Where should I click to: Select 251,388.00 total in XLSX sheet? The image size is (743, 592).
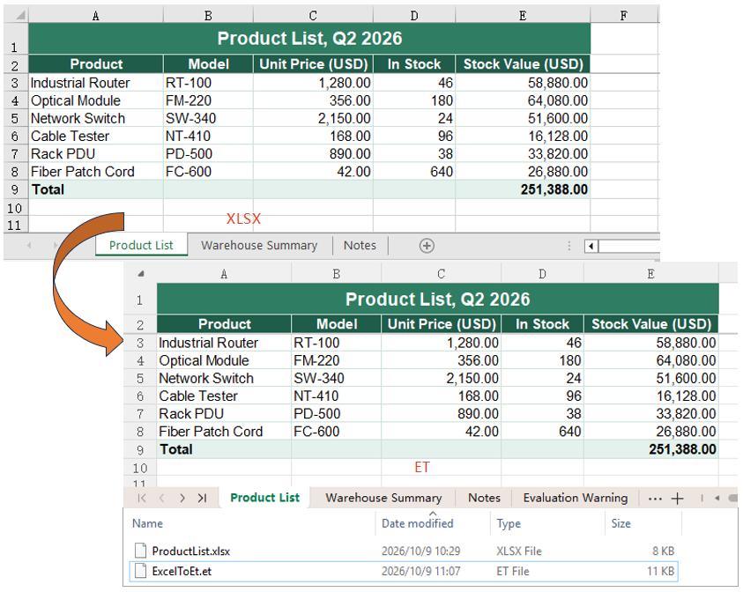[x=524, y=189]
